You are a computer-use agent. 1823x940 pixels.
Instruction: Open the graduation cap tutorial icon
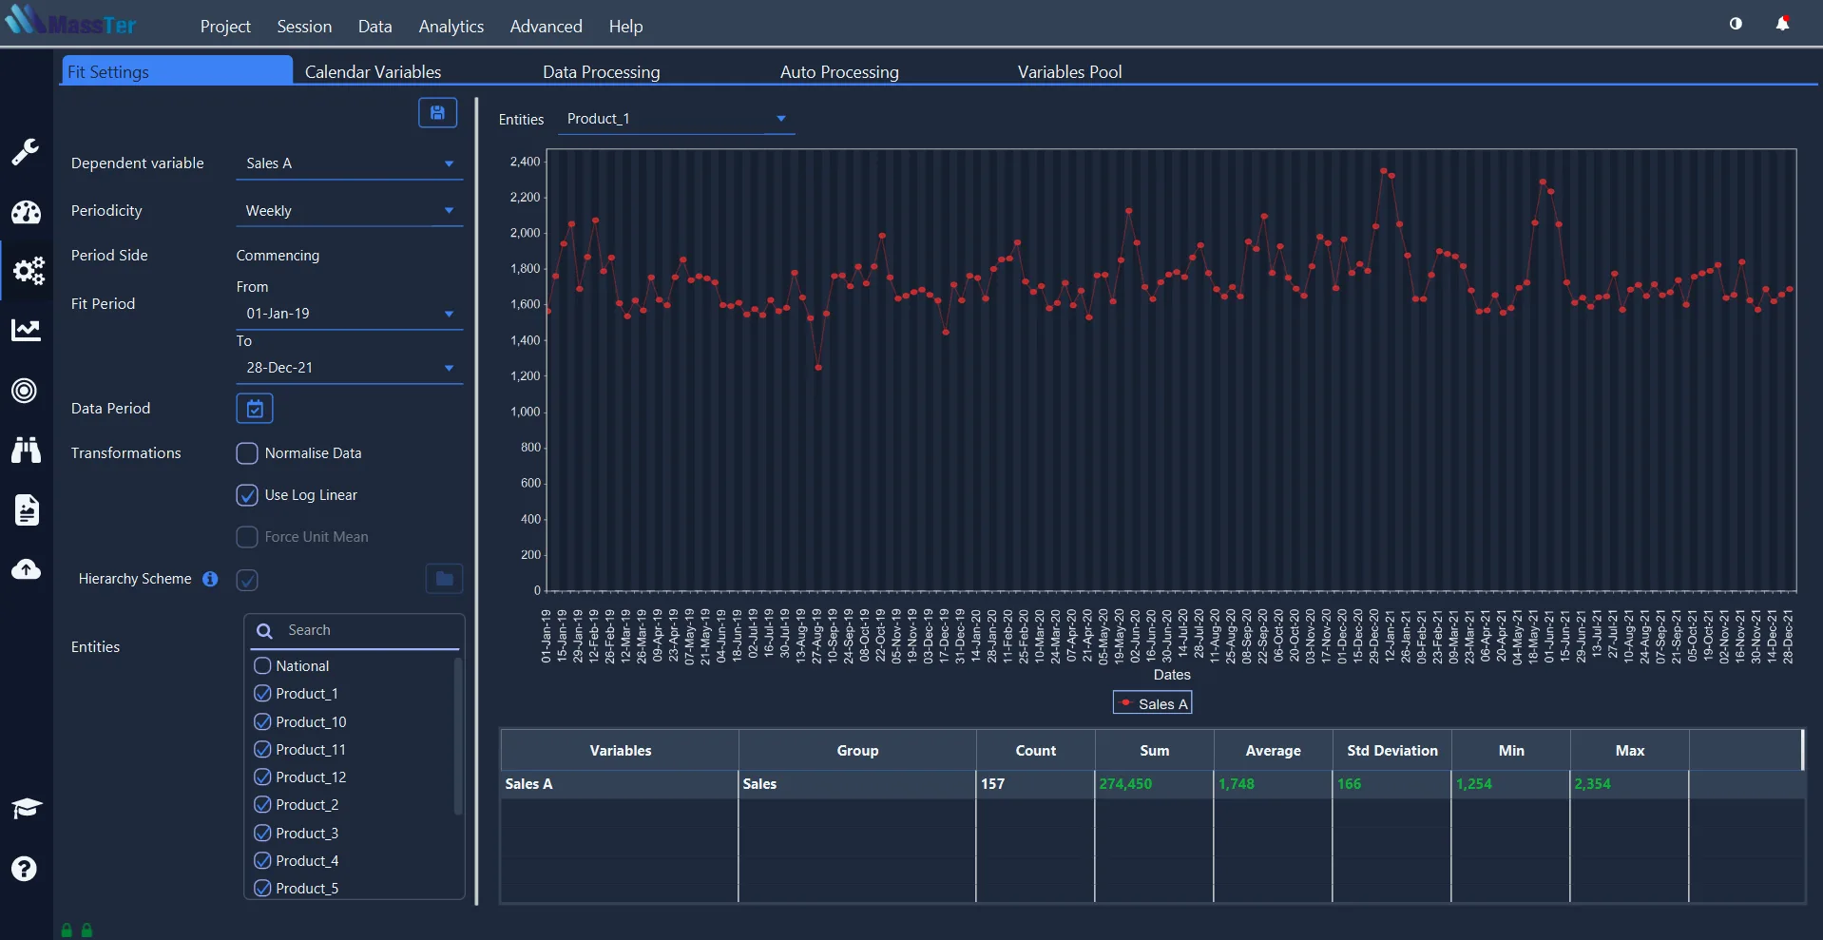point(26,808)
